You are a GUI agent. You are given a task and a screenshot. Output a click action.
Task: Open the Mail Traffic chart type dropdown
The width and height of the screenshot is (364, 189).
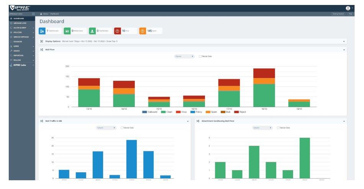(x=106, y=128)
